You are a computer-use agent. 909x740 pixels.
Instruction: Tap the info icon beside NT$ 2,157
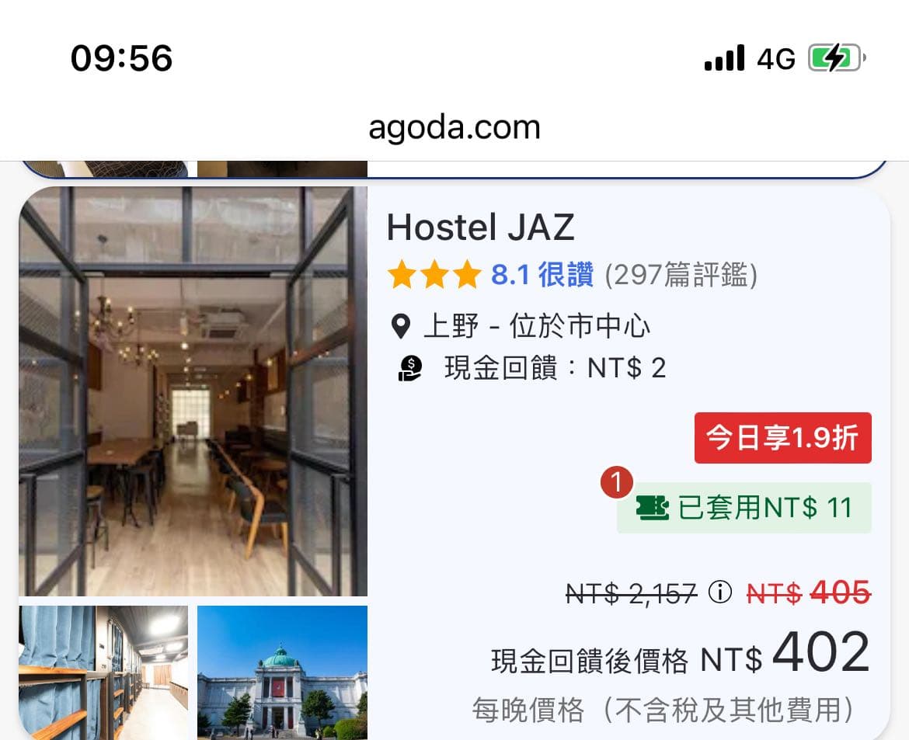coord(720,592)
